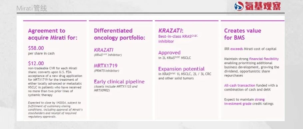303x129 pixels.
Task: Select the highlighted 'All-cash transaction' text
Action: point(240,85)
